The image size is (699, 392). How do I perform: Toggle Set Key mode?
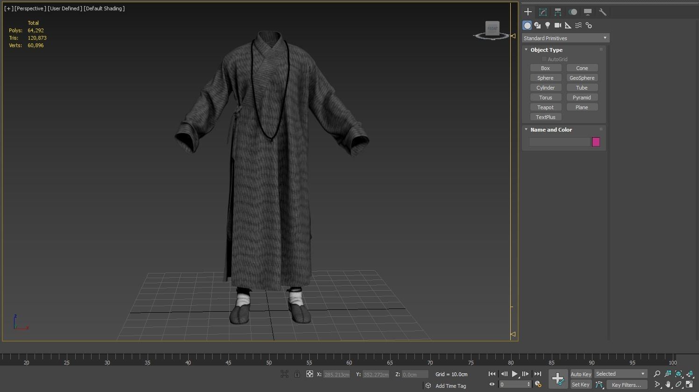(581, 385)
